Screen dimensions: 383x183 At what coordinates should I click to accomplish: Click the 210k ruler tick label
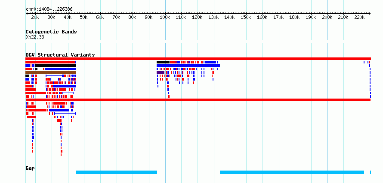(x=343, y=18)
